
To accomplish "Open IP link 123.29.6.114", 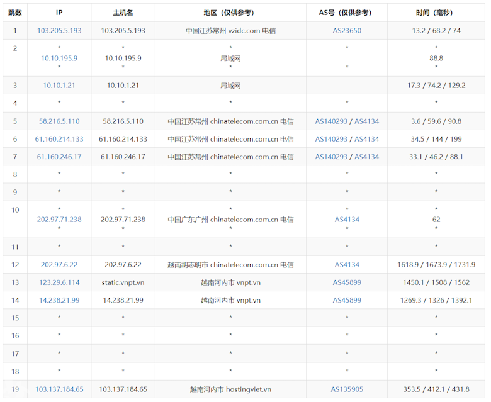I will [59, 282].
